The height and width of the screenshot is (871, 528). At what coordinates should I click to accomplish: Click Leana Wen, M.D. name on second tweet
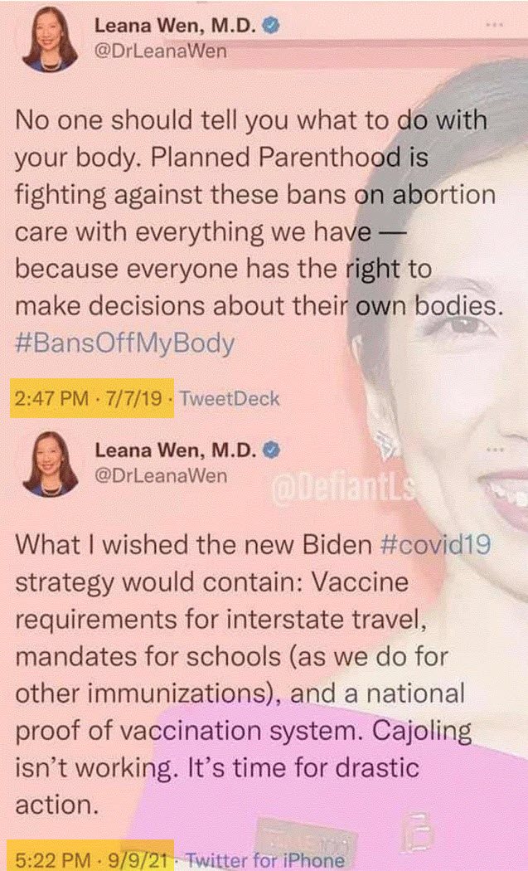pos(176,450)
